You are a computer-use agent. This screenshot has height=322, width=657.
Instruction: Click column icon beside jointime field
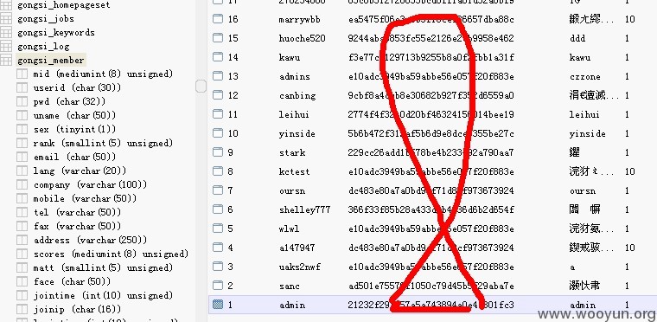click(22, 296)
